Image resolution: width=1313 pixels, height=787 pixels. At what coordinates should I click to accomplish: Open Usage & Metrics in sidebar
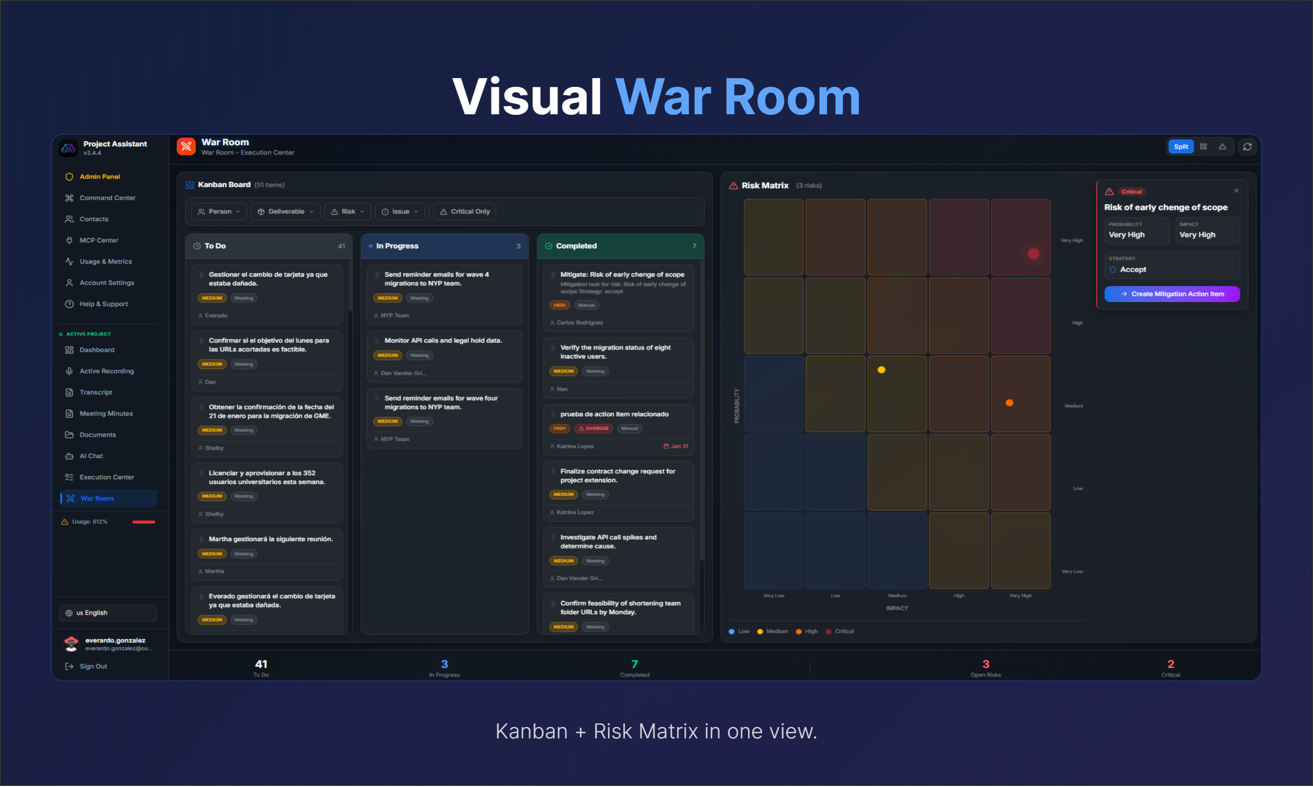(x=105, y=262)
